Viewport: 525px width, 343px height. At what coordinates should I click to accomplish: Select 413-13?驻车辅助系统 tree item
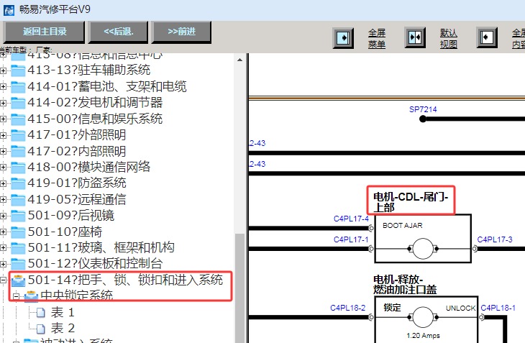click(89, 70)
